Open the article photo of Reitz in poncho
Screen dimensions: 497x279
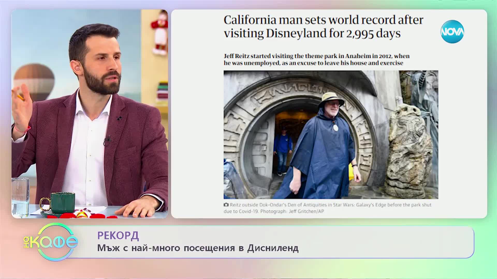pos(331,135)
